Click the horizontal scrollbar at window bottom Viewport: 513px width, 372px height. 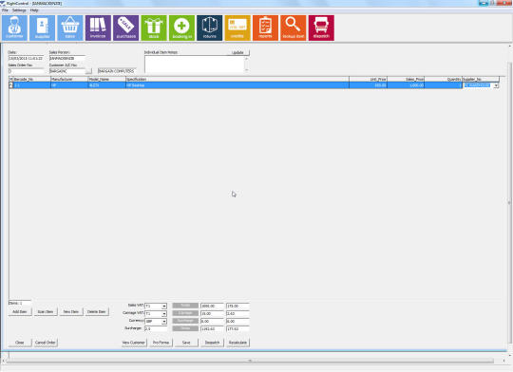[x=250, y=361]
